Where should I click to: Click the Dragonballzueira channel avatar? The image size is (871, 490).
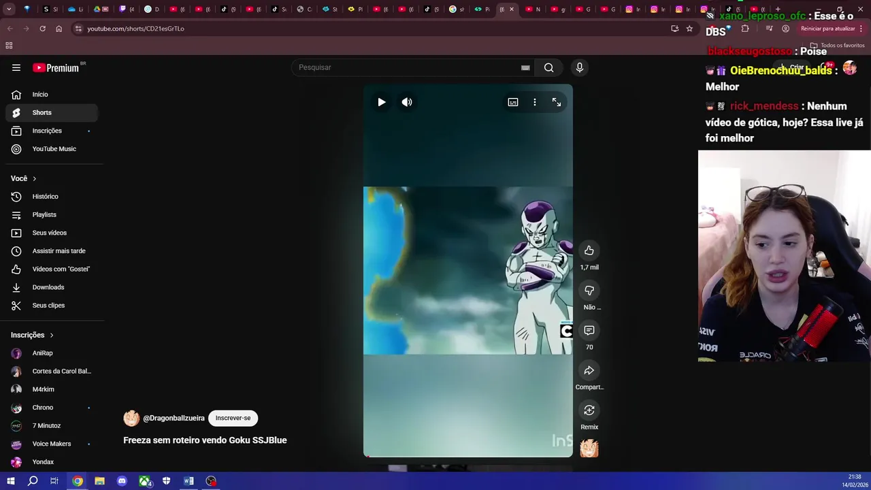[x=131, y=418]
